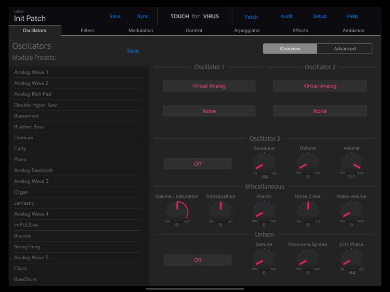Click the Punch knob
The width and height of the screenshot is (390, 292).
pos(264,212)
